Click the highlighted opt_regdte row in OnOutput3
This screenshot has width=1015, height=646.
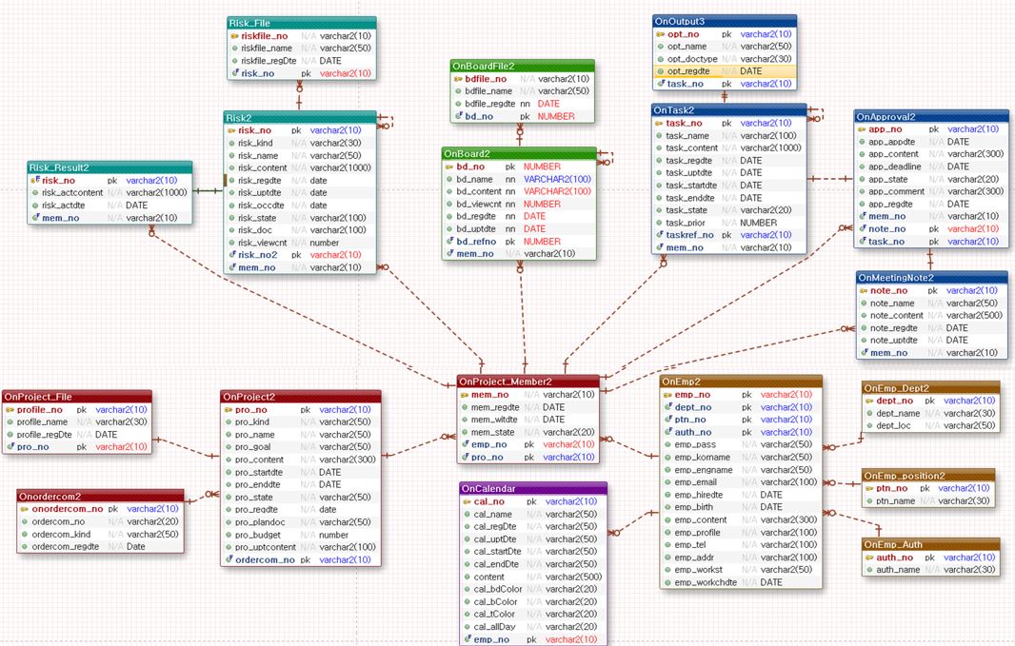click(x=724, y=70)
